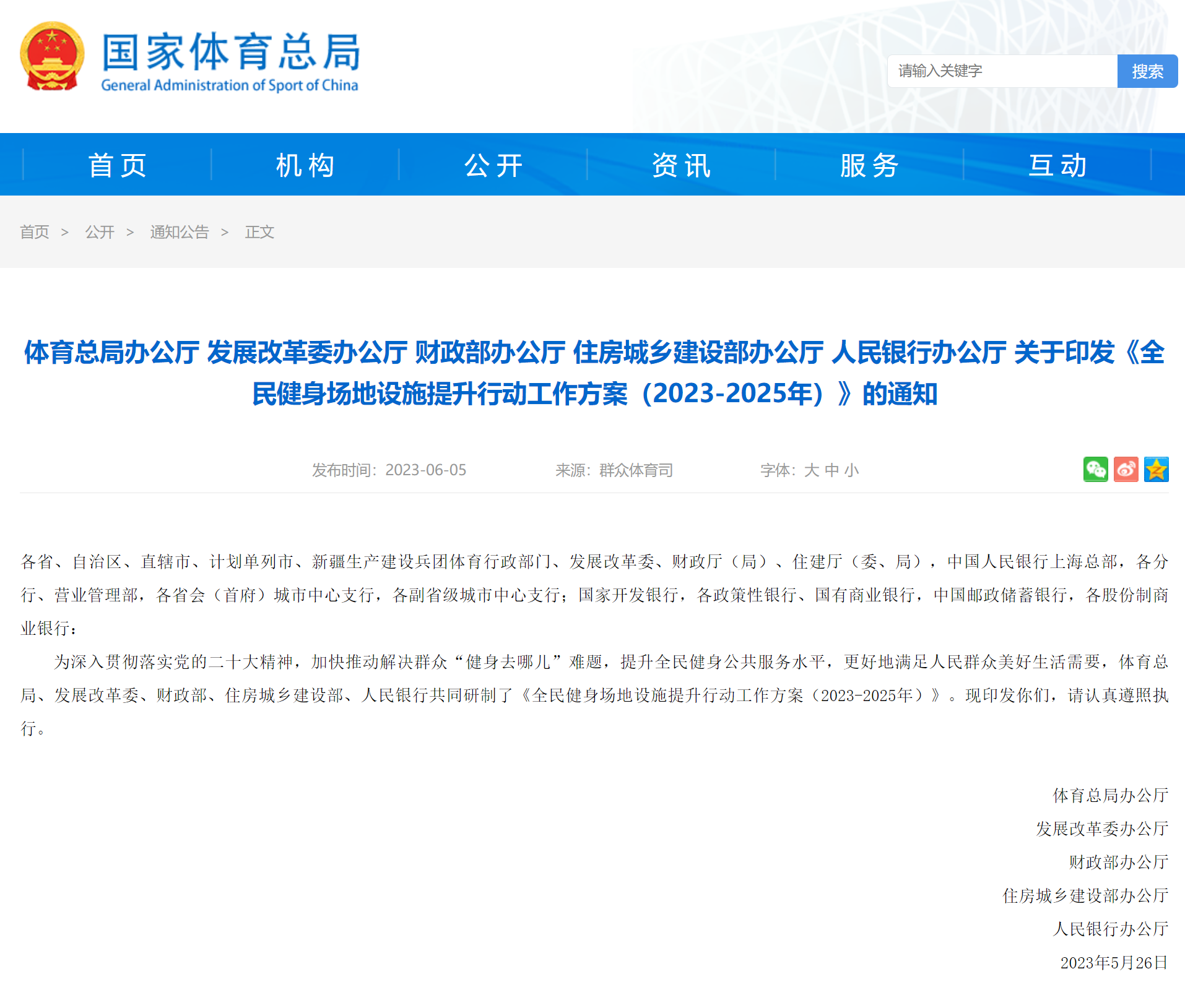Open the 首页 navigation menu item
The image size is (1185, 982).
(x=117, y=165)
